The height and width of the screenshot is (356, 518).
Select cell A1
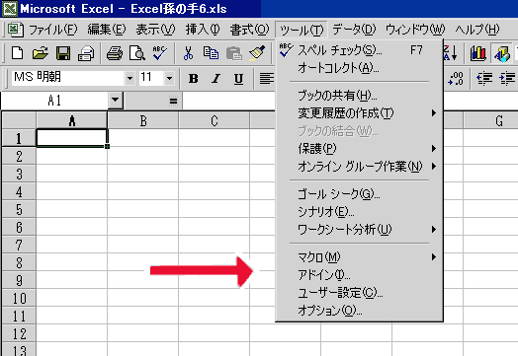tap(72, 138)
